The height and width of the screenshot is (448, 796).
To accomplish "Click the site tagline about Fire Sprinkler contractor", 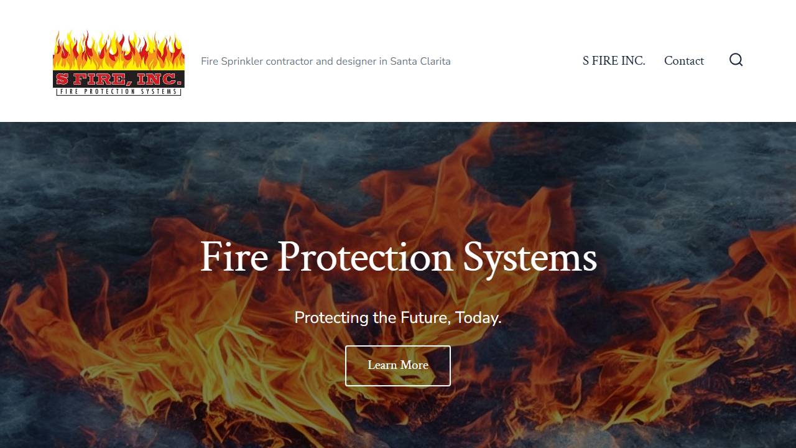I will click(x=326, y=61).
